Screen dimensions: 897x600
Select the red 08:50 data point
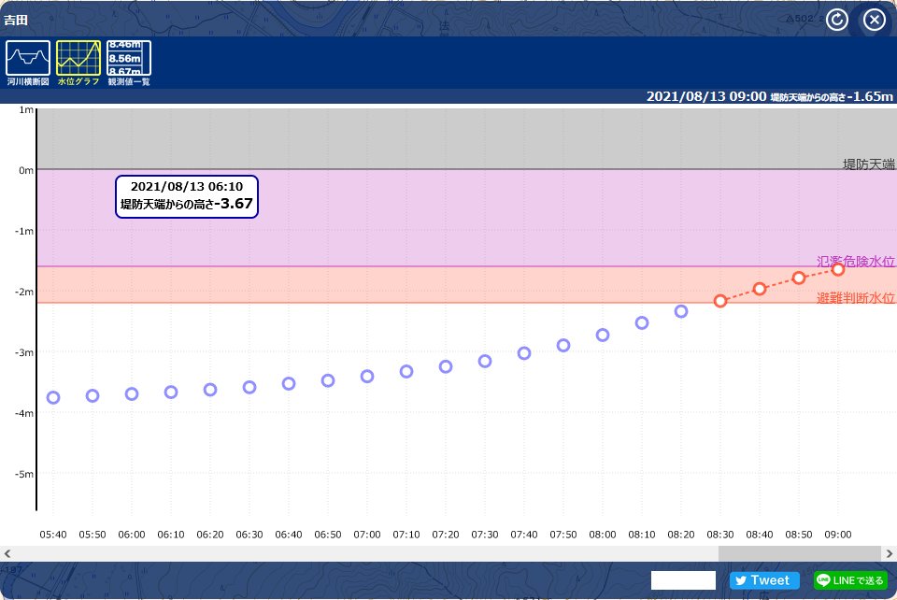point(799,278)
